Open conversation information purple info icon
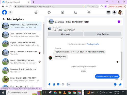The width and height of the screenshot is (127, 95). (119, 22)
